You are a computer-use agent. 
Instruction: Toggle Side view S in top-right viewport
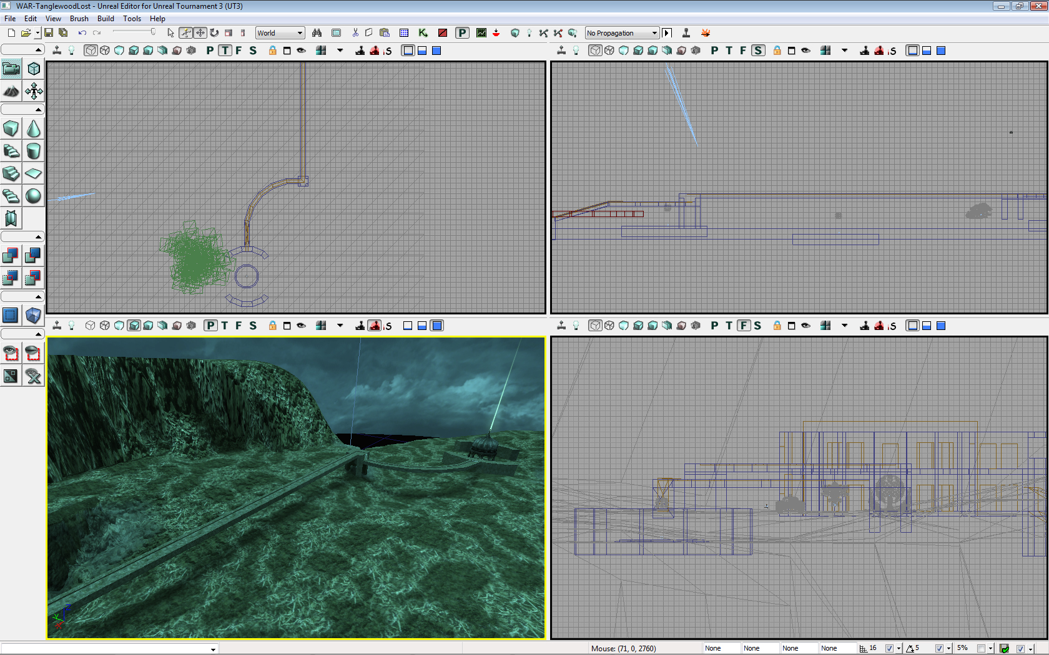pos(758,51)
